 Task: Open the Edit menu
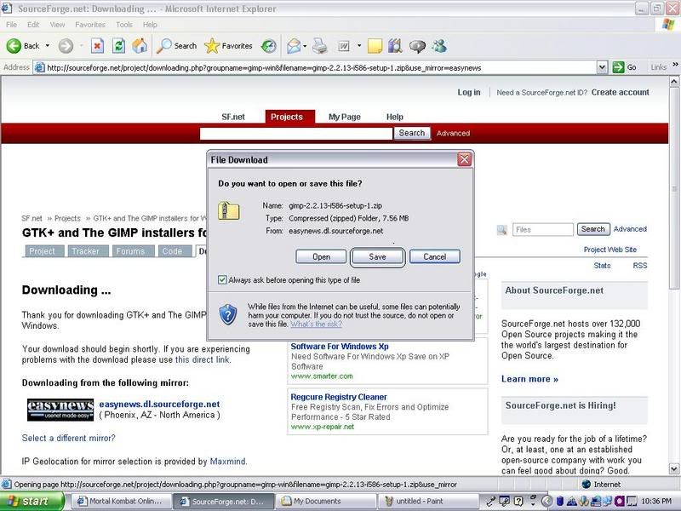33,25
